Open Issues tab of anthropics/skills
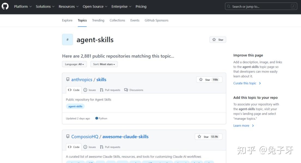 click(90, 90)
